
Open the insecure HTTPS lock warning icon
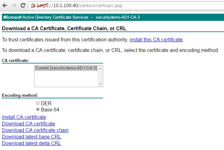point(33,6)
